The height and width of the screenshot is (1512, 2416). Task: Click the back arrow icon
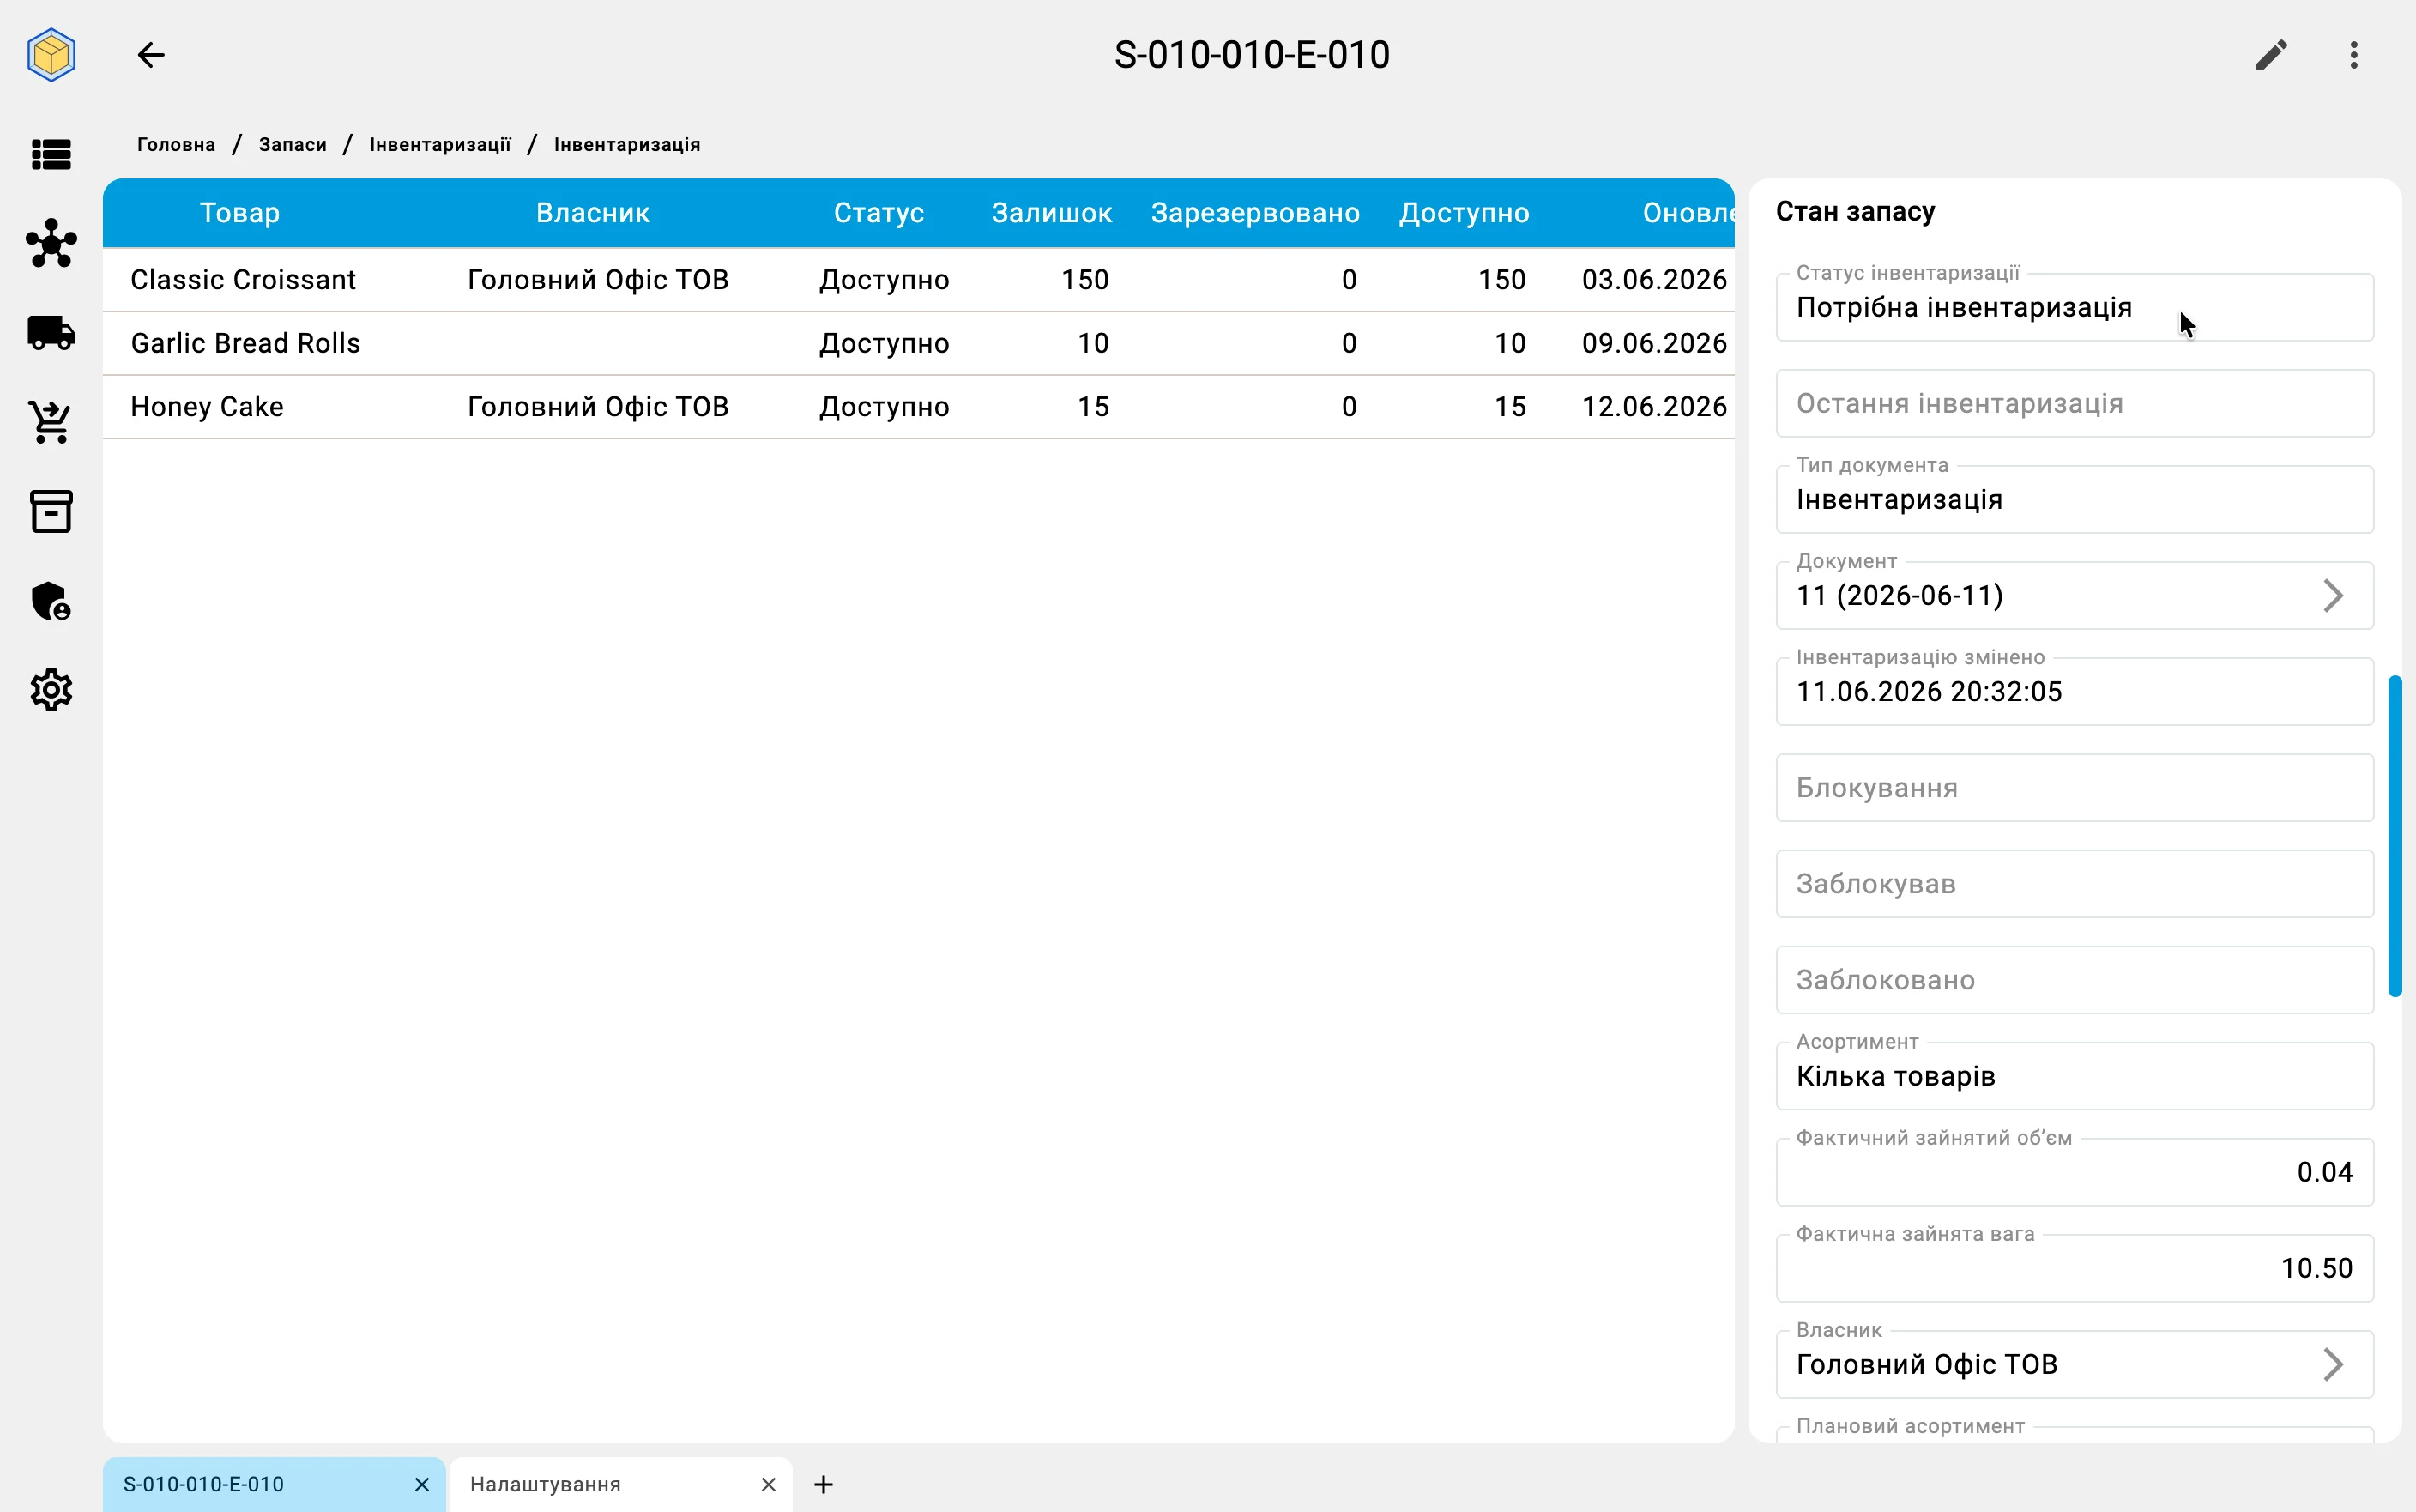(x=151, y=55)
